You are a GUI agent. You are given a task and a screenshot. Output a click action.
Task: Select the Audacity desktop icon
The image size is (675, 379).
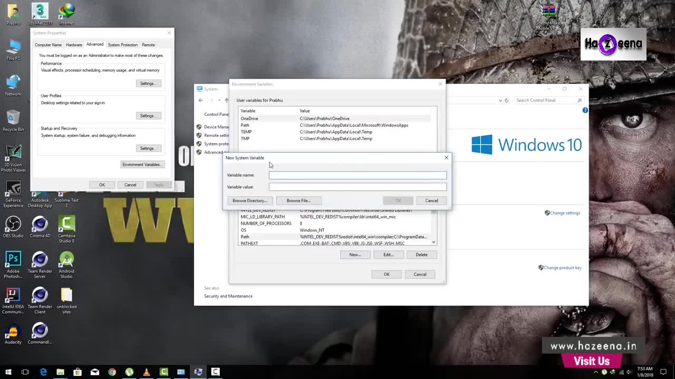tap(13, 333)
